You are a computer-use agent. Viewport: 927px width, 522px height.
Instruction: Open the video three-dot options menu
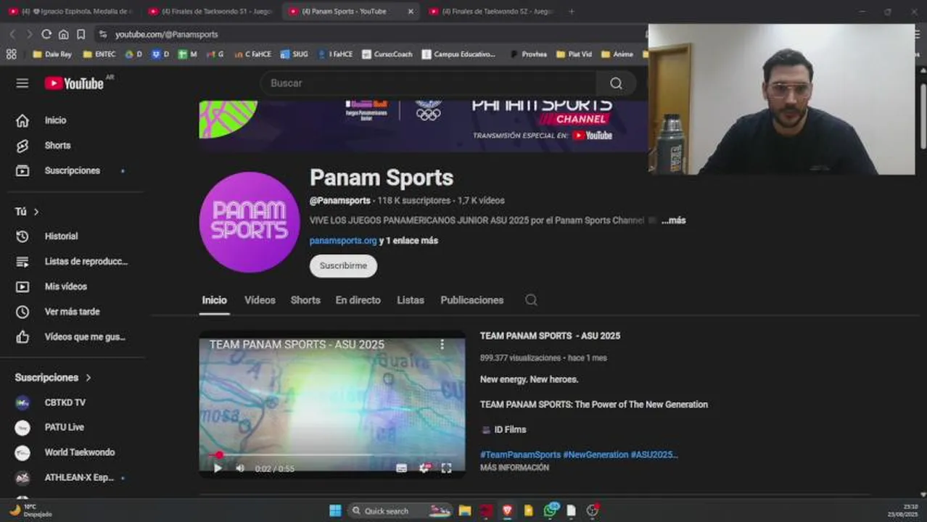pyautogui.click(x=442, y=345)
